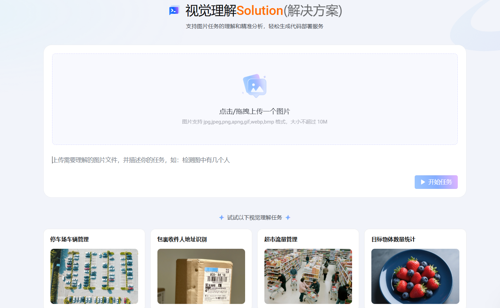Select the 停车场车辆管理 card title
This screenshot has width=500, height=308.
pyautogui.click(x=69, y=239)
